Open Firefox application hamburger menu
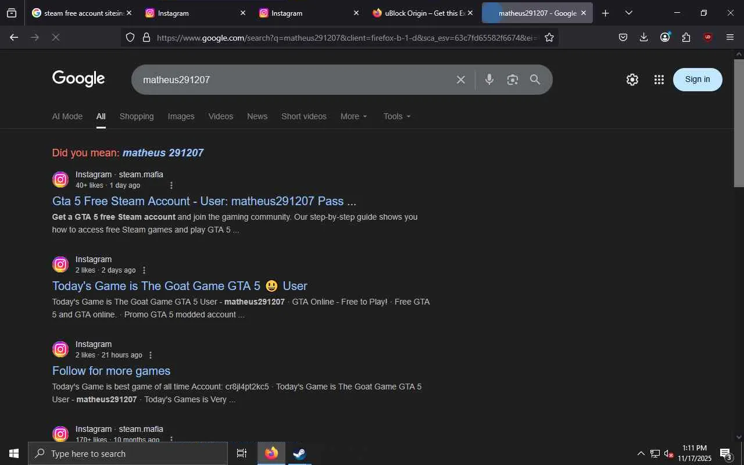744x465 pixels. pos(730,37)
